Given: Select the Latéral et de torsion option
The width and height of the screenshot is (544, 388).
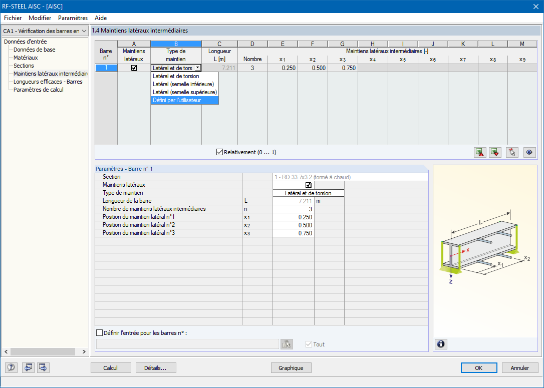Looking at the screenshot, I should 184,76.
